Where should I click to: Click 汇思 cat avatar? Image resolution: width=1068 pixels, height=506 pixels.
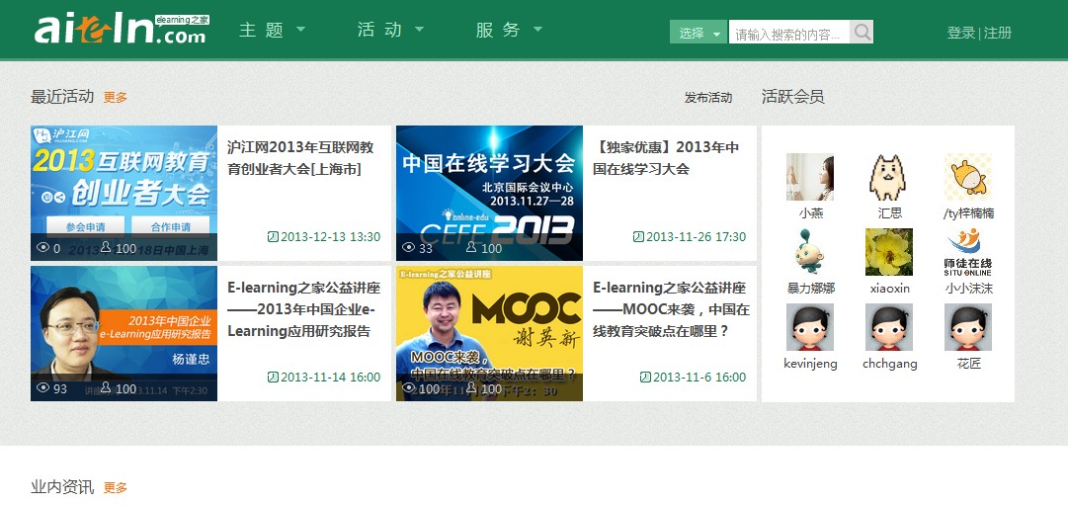pos(889,177)
